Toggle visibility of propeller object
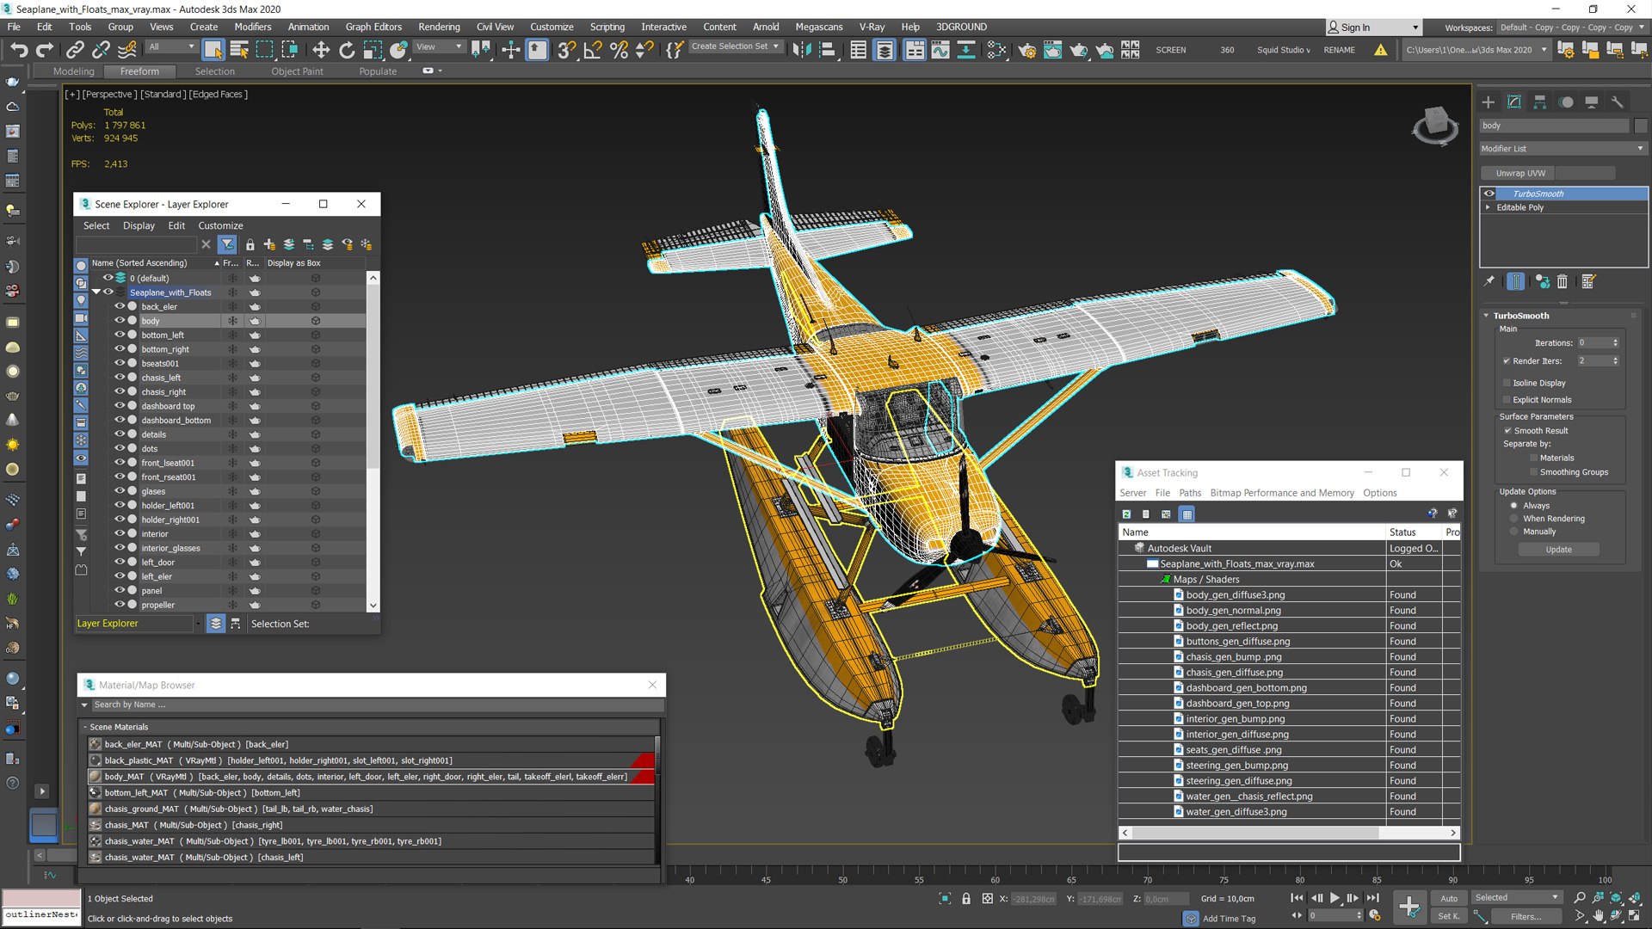The image size is (1652, 929). (120, 605)
